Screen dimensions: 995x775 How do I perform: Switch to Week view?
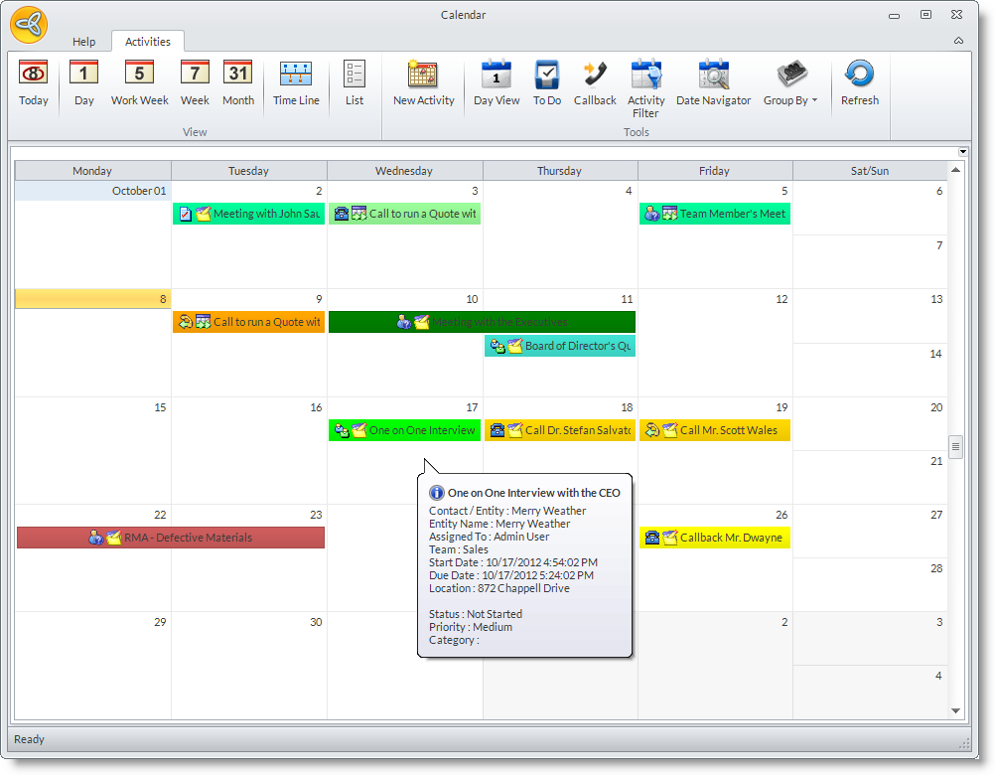(x=195, y=83)
